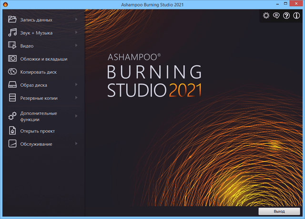The height and width of the screenshot is (219, 305).
Task: Click the archive icon for Резервные копии
Action: [x=12, y=98]
